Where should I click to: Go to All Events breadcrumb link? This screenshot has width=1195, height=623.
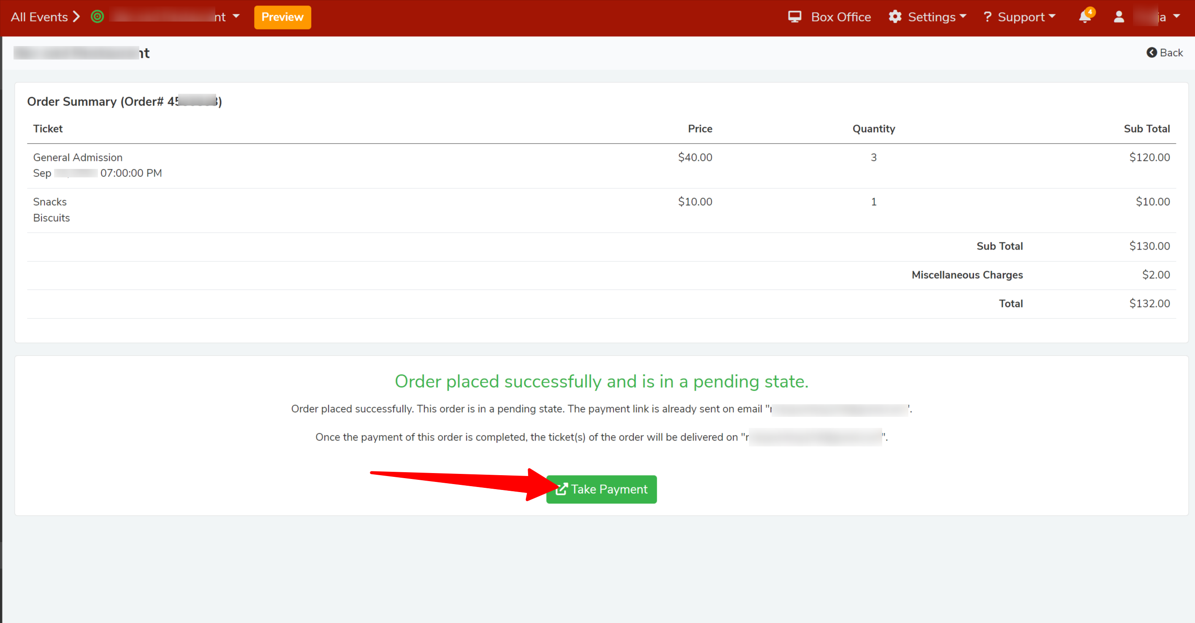tap(39, 17)
